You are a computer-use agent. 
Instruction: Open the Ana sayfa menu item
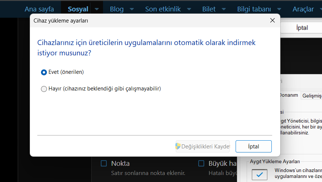[39, 9]
